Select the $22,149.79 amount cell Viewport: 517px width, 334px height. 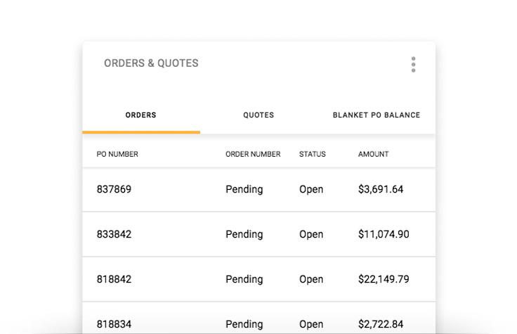pyautogui.click(x=384, y=279)
